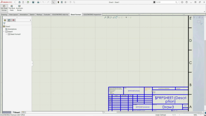206x116 pixels.
Task: Open the Options gear icon
Action: 65,2
